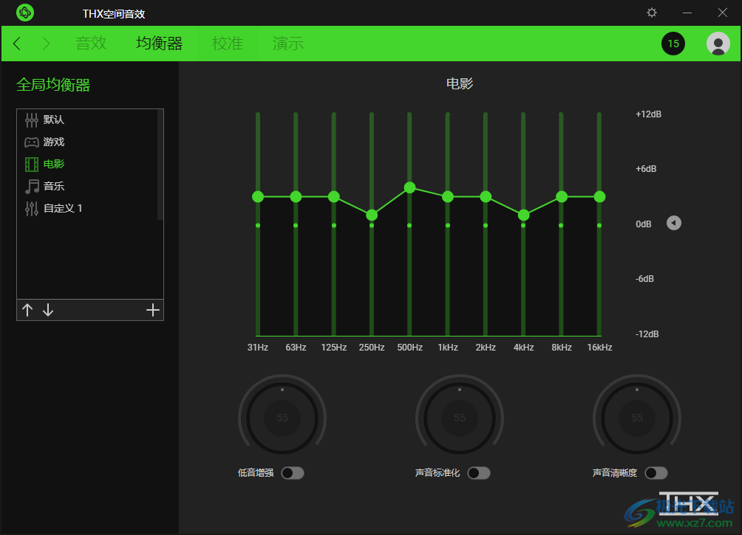Move preset up using the up arrow
The height and width of the screenshot is (535, 742).
[27, 310]
